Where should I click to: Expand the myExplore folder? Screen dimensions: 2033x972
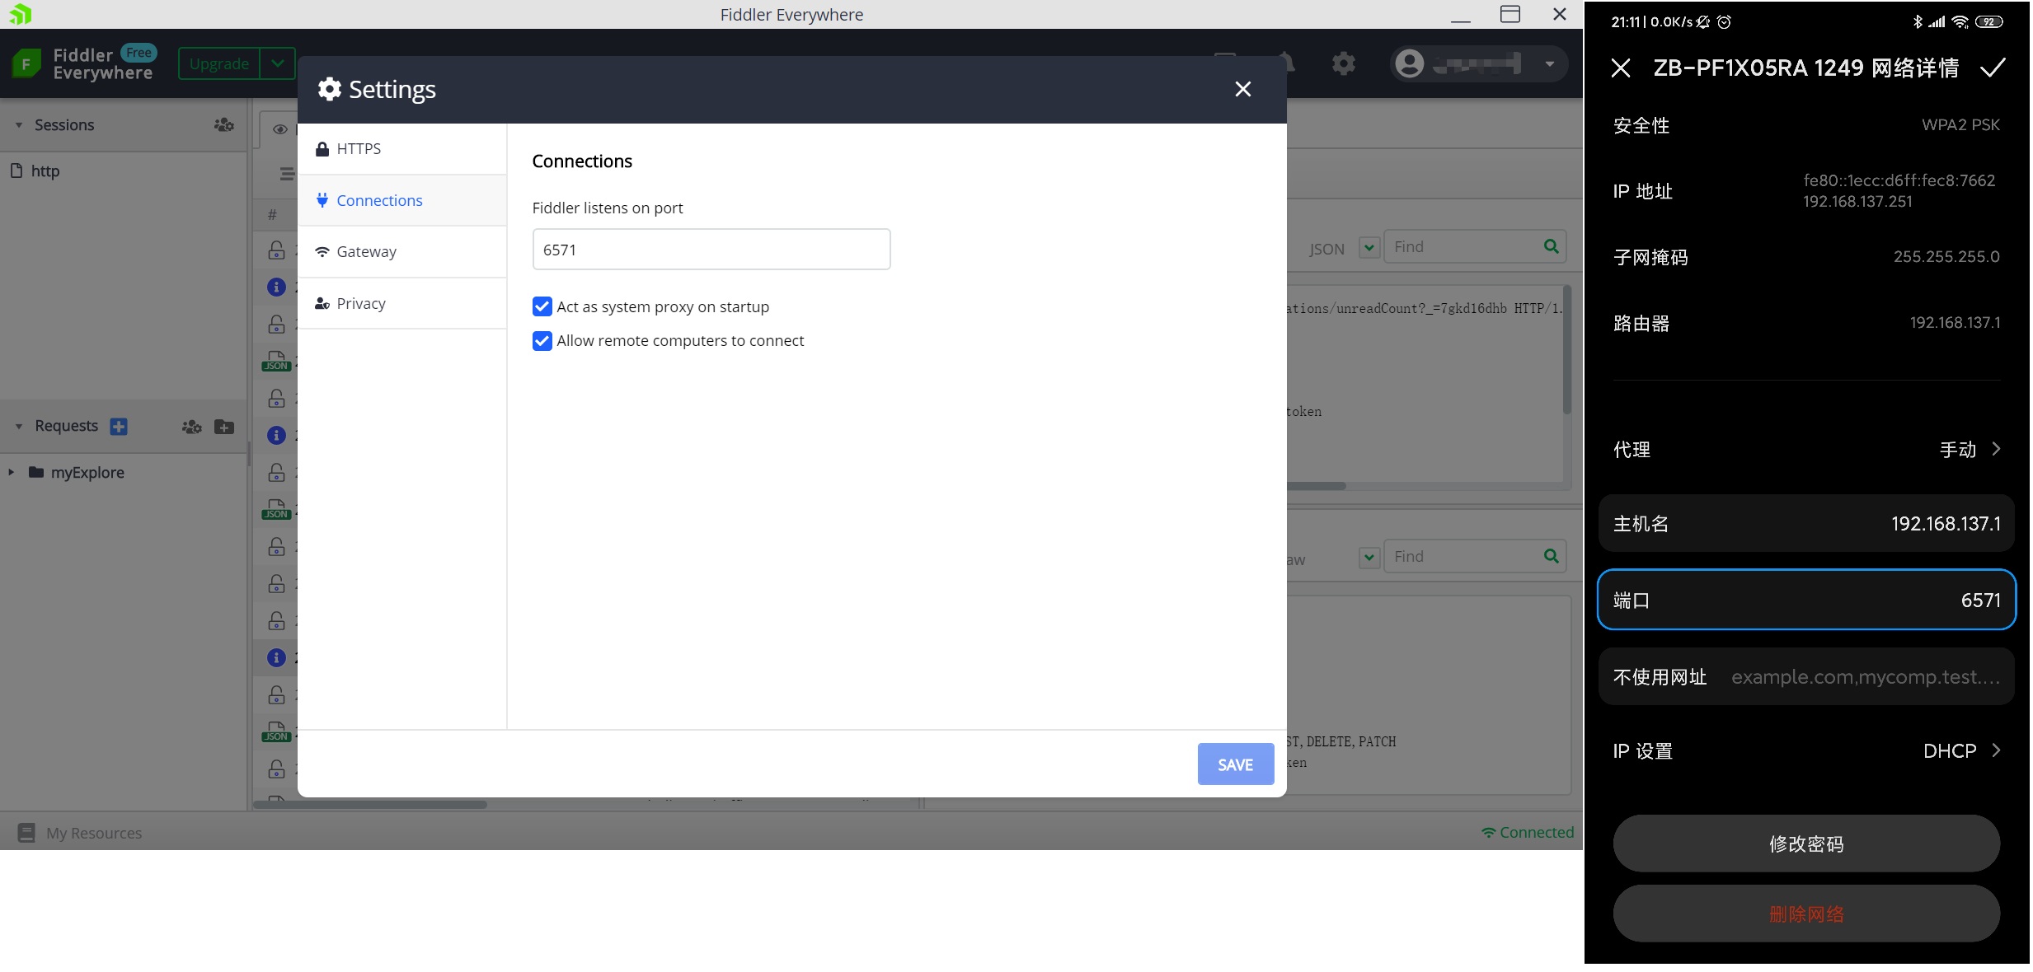click(x=12, y=472)
